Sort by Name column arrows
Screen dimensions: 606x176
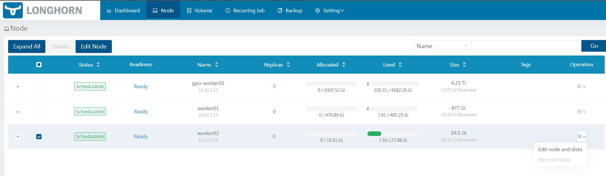point(217,65)
